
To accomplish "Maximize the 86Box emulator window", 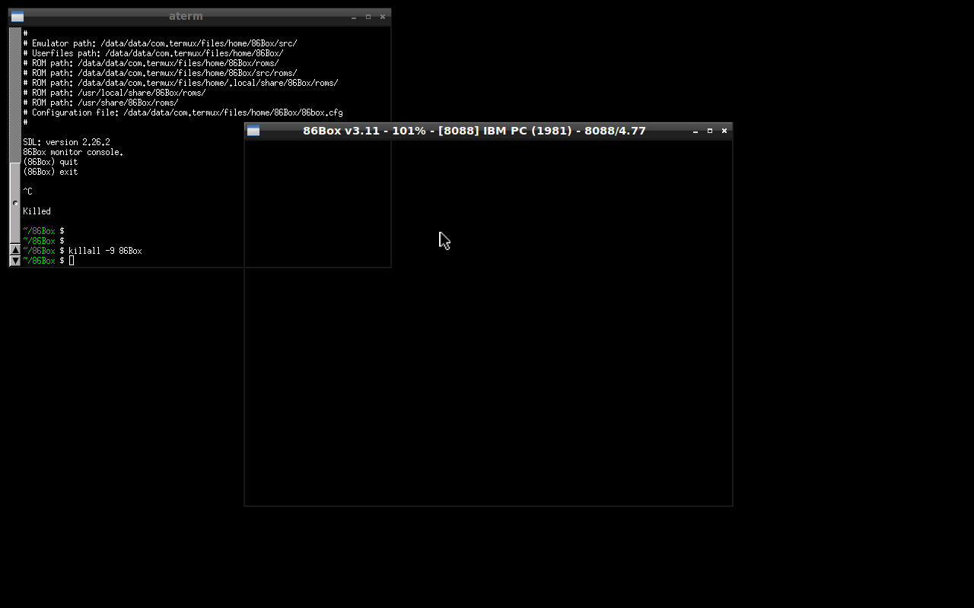I will pos(710,130).
